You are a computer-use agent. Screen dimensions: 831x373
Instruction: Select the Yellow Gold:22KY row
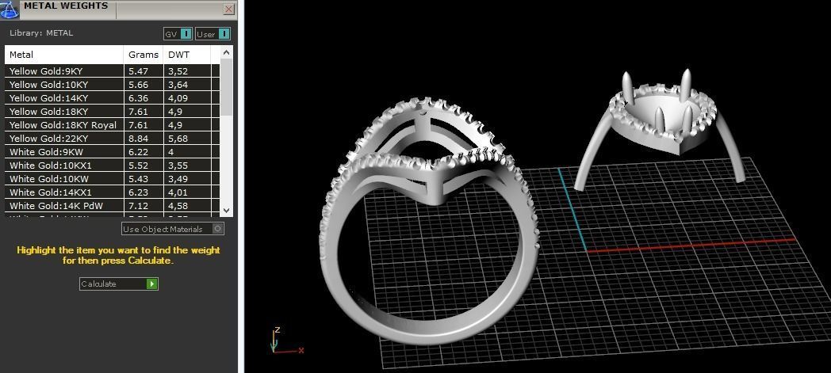(112, 139)
